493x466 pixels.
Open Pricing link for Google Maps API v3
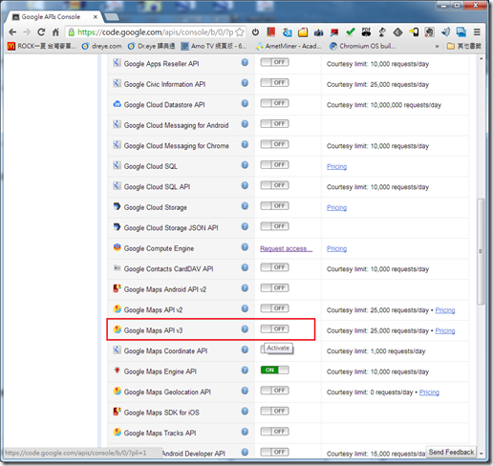[x=445, y=331]
